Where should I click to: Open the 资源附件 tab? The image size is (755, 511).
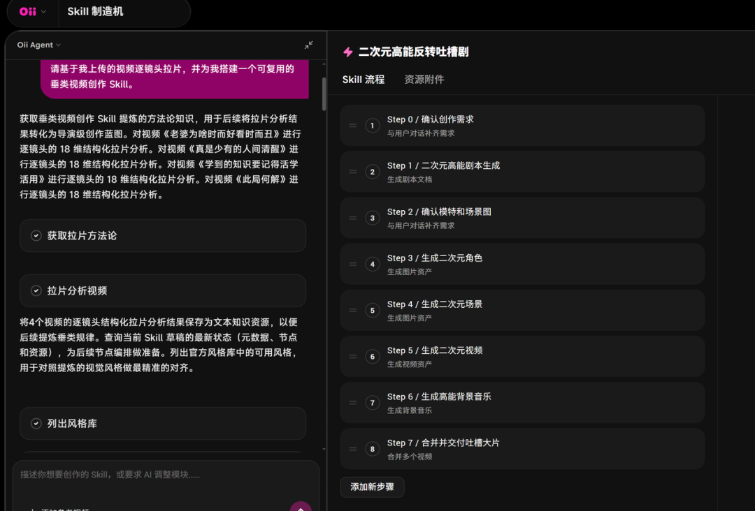pyautogui.click(x=424, y=80)
